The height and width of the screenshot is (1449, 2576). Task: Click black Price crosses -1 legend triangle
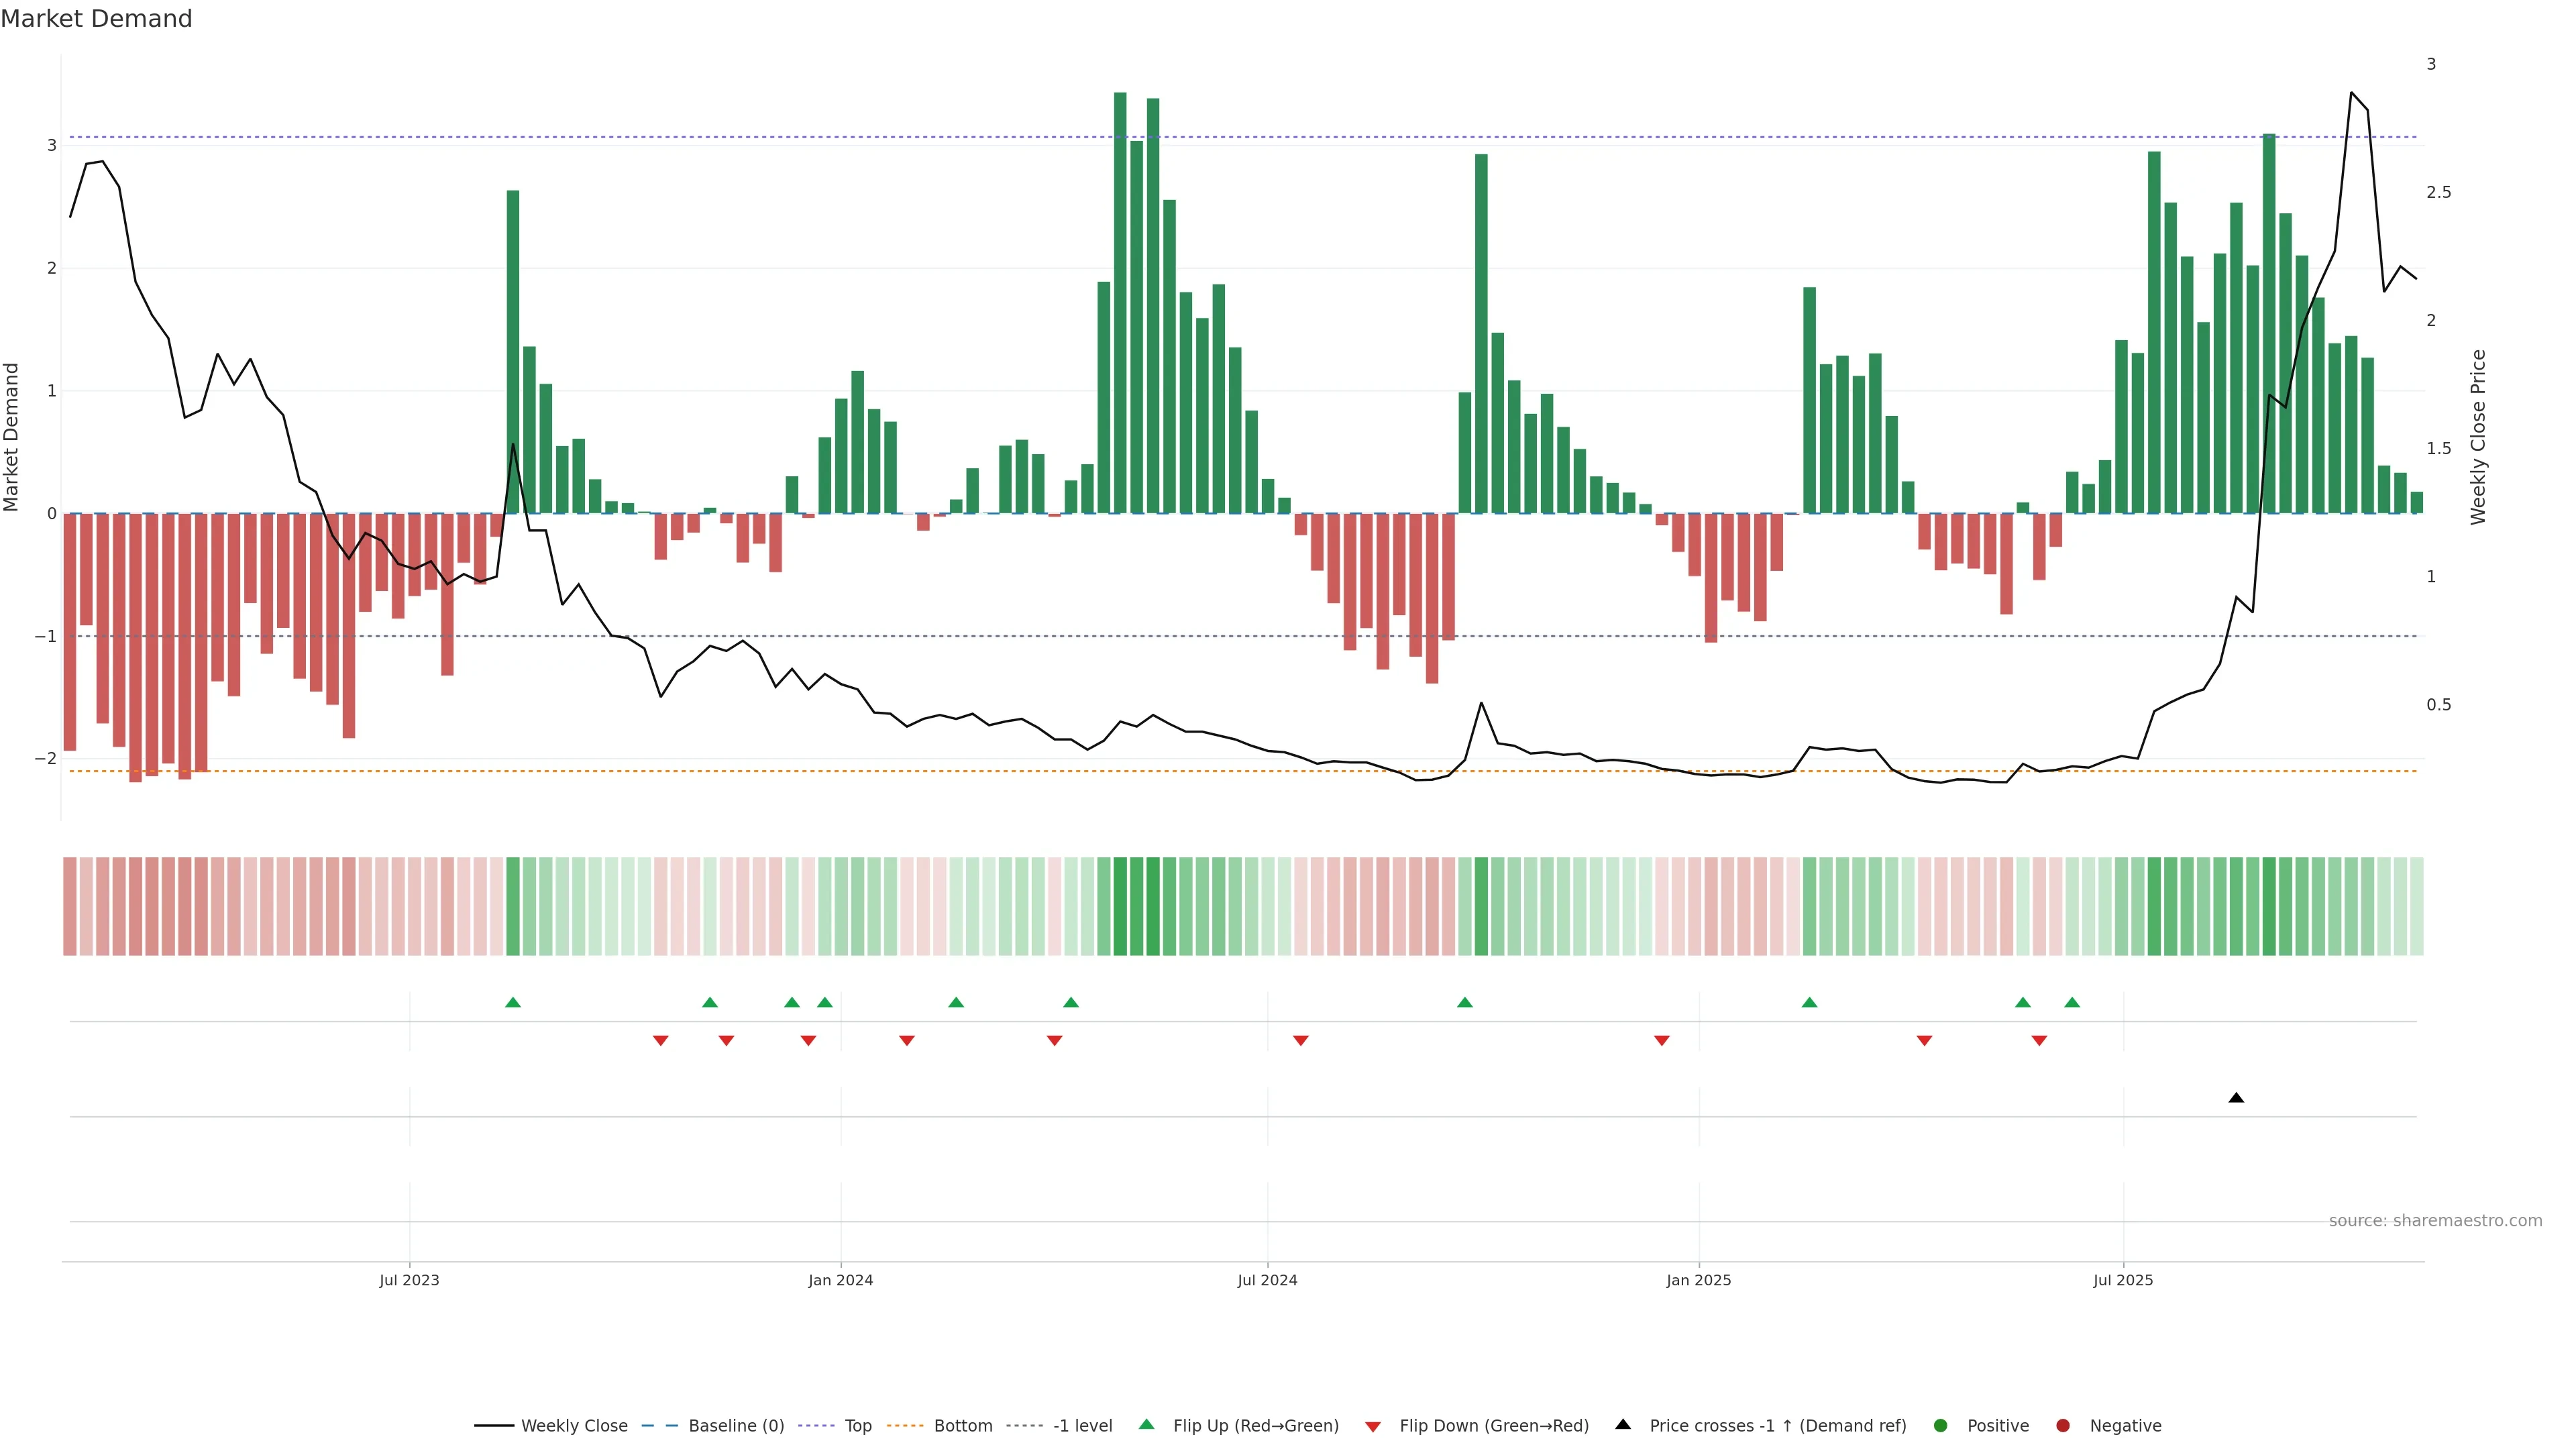click(x=1623, y=1425)
